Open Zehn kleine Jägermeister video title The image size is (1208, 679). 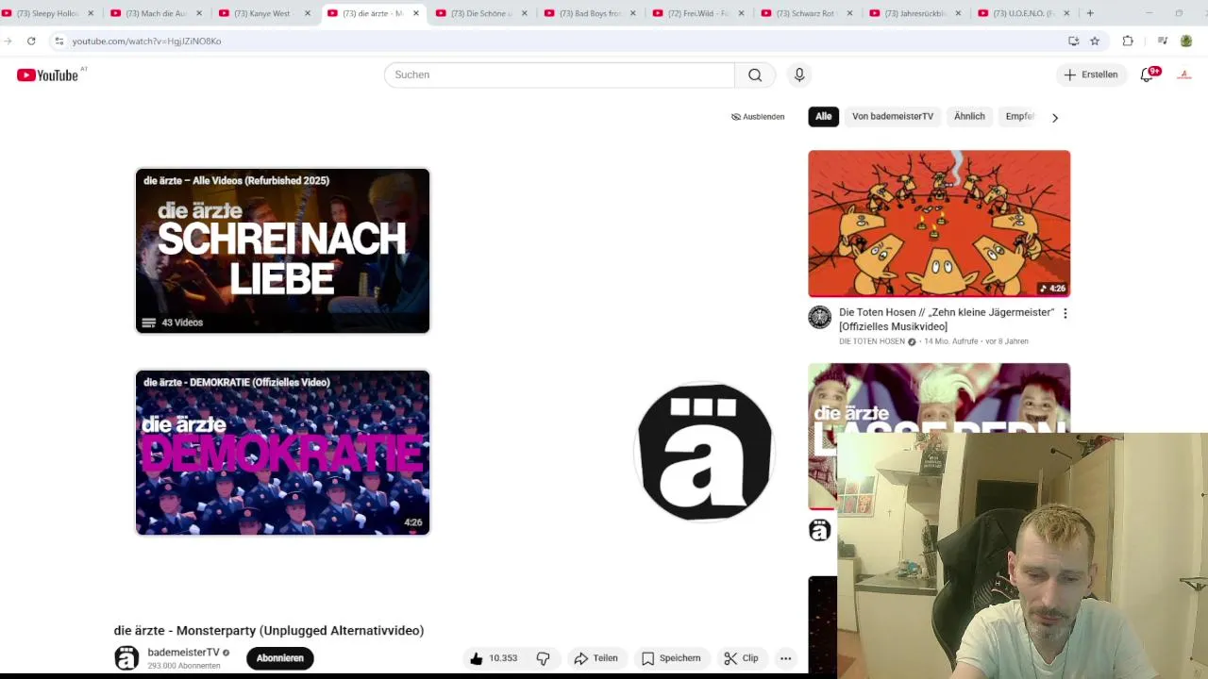pos(947,319)
